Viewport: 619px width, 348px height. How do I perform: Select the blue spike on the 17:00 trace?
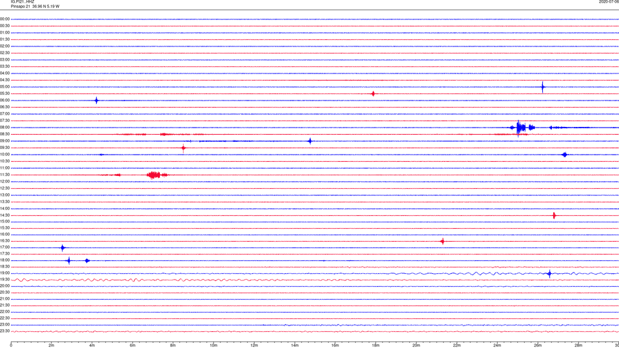click(63, 247)
